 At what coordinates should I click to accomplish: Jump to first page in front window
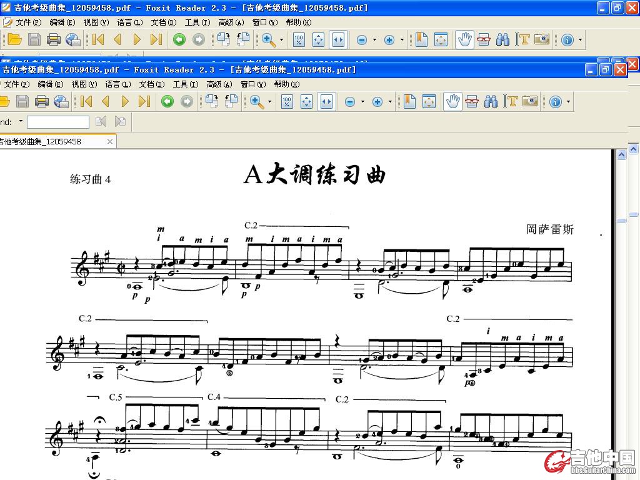tap(86, 101)
